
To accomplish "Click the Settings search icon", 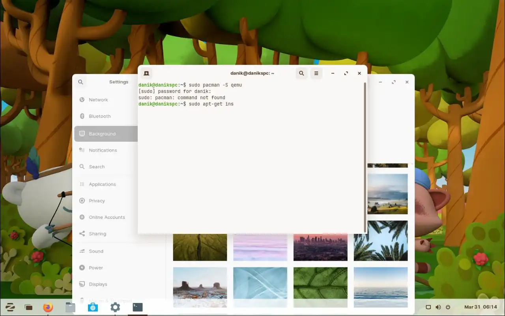I will tap(80, 82).
